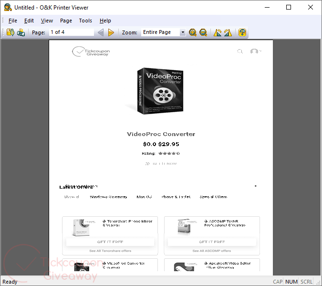
Task: Click the $0.0 $29.95 price text
Action: pyautogui.click(x=161, y=144)
